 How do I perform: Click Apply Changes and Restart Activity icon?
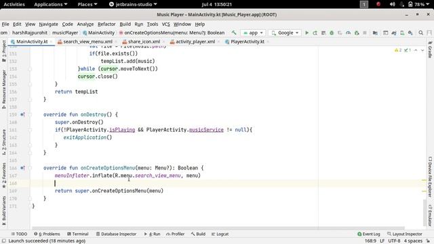315,33
